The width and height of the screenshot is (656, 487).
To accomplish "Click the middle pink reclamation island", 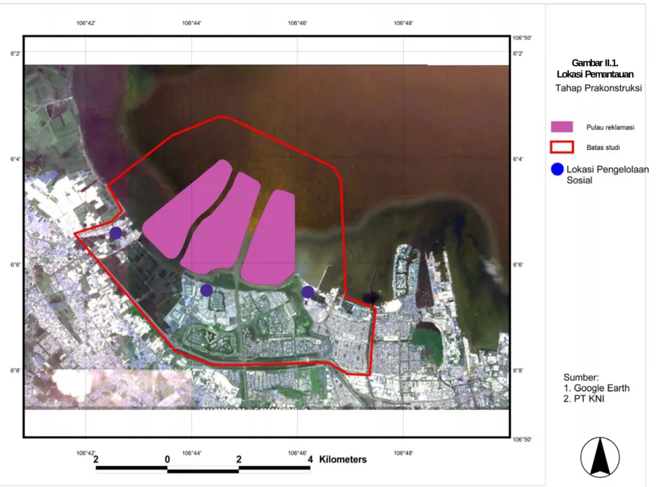I will click(221, 224).
